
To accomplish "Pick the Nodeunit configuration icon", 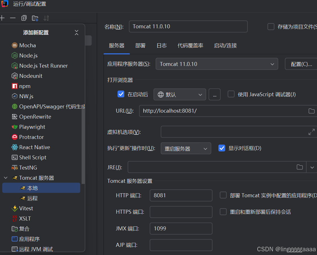I will (15, 76).
